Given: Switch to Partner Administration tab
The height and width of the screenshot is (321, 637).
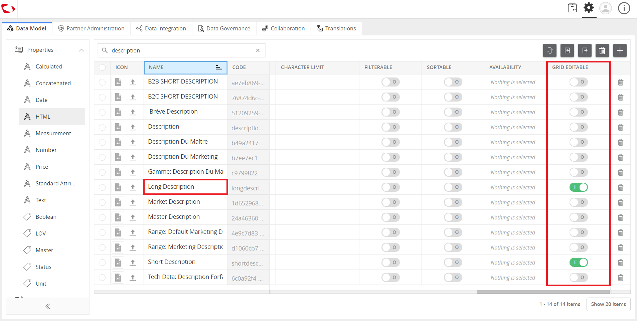Looking at the screenshot, I should coord(91,28).
